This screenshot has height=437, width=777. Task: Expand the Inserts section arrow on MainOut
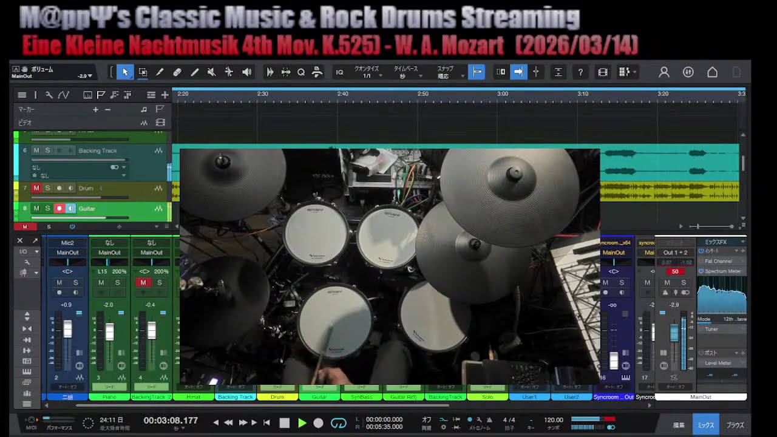tap(738, 251)
